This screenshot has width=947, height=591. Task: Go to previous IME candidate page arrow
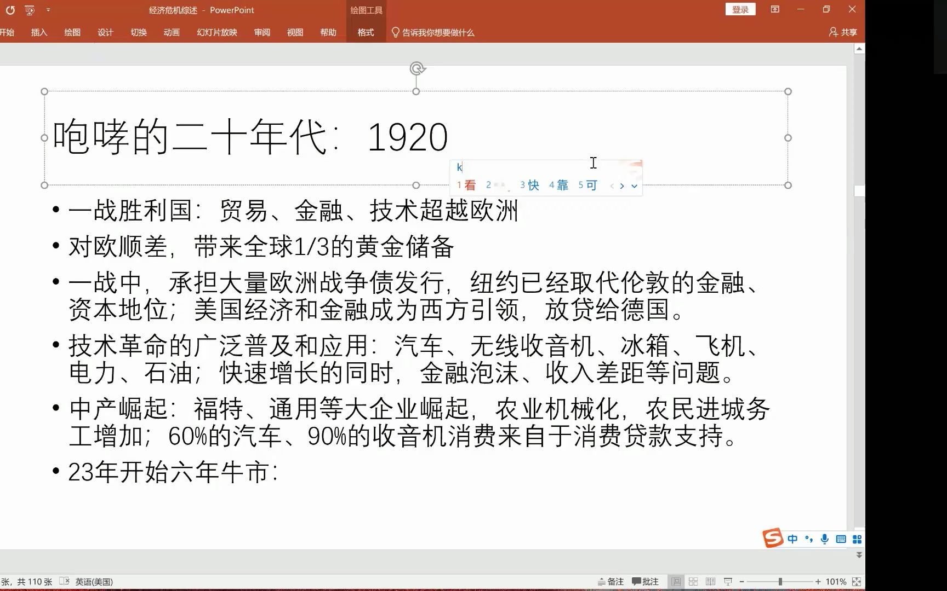click(612, 186)
